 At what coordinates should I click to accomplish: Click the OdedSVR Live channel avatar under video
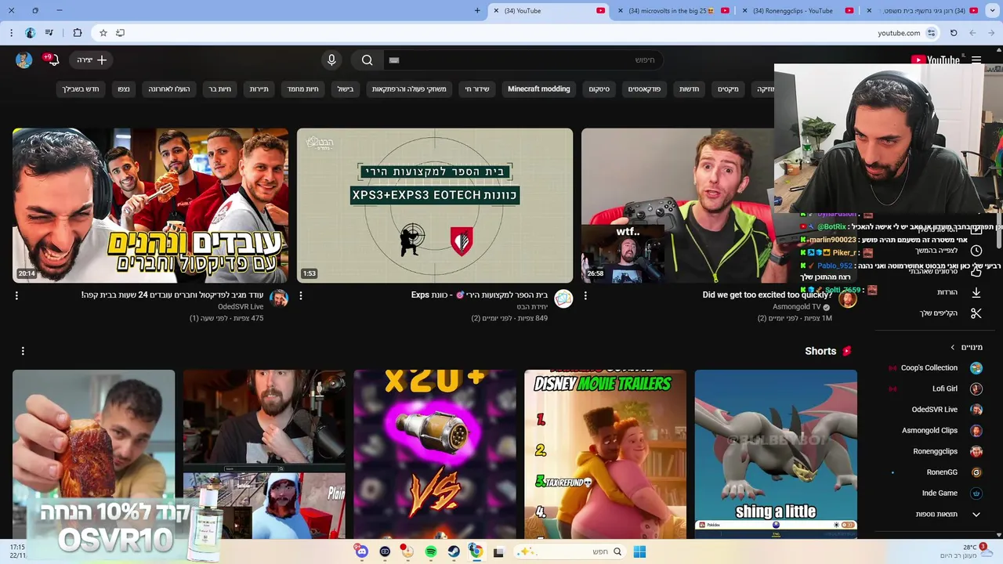click(x=279, y=298)
